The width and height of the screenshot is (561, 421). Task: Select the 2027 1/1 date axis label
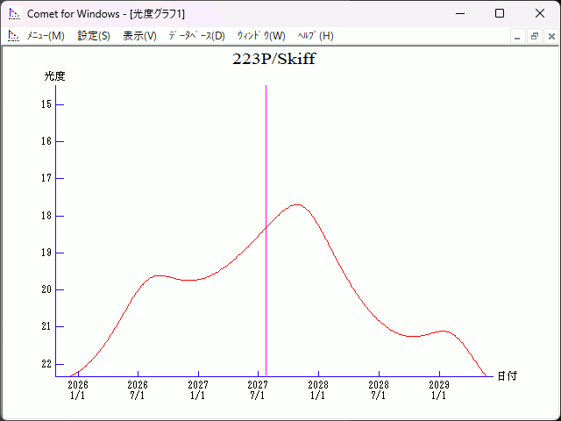coord(198,389)
